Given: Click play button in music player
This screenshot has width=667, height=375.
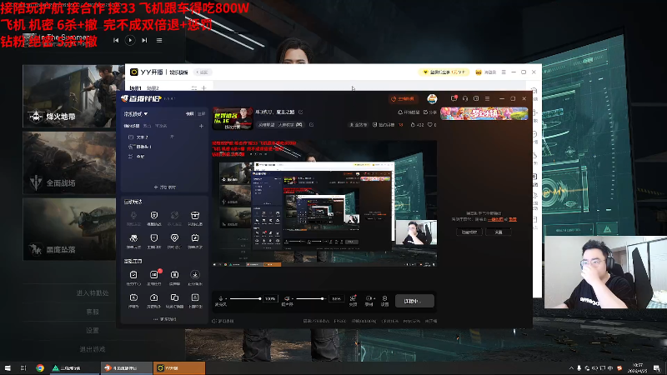Looking at the screenshot, I should click(130, 40).
